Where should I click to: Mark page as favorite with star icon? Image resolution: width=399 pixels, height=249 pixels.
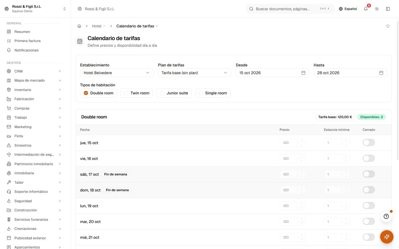(388, 26)
